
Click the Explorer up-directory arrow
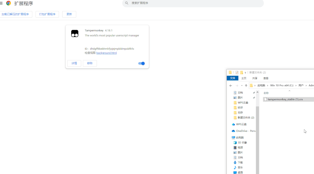point(246,86)
